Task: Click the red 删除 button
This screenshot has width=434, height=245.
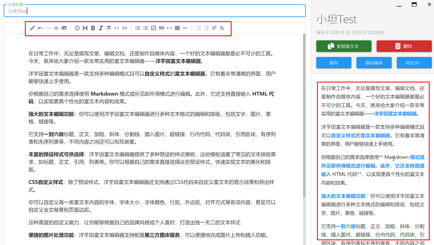Action: click(x=404, y=46)
